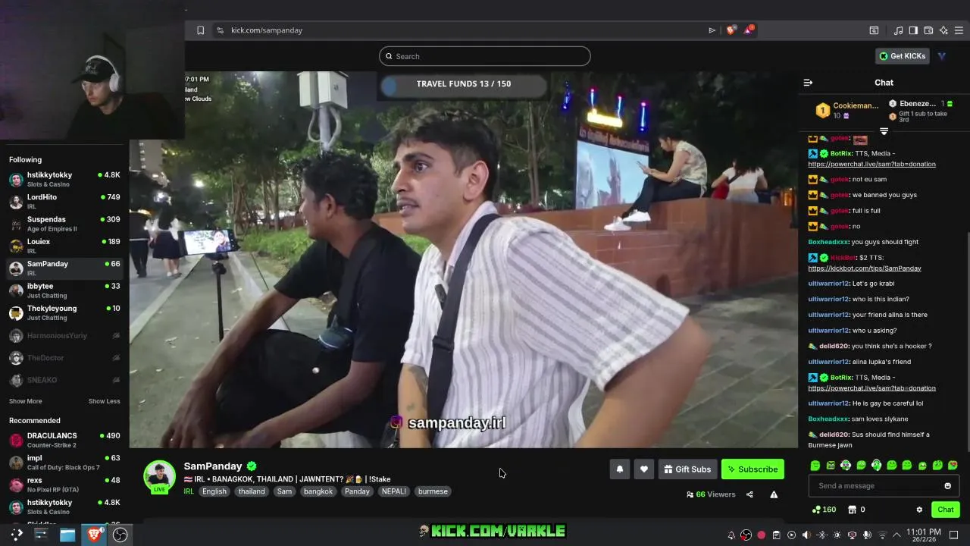Click the report warning triangle icon
The width and height of the screenshot is (970, 546).
774,494
